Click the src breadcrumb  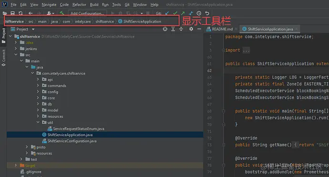tap(31, 21)
